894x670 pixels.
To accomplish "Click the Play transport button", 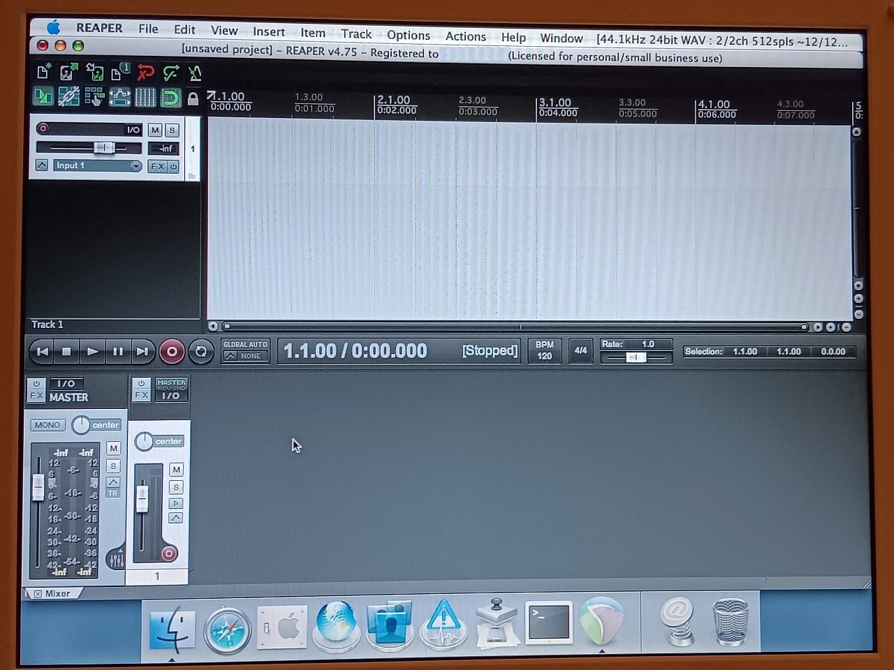I will pyautogui.click(x=91, y=351).
